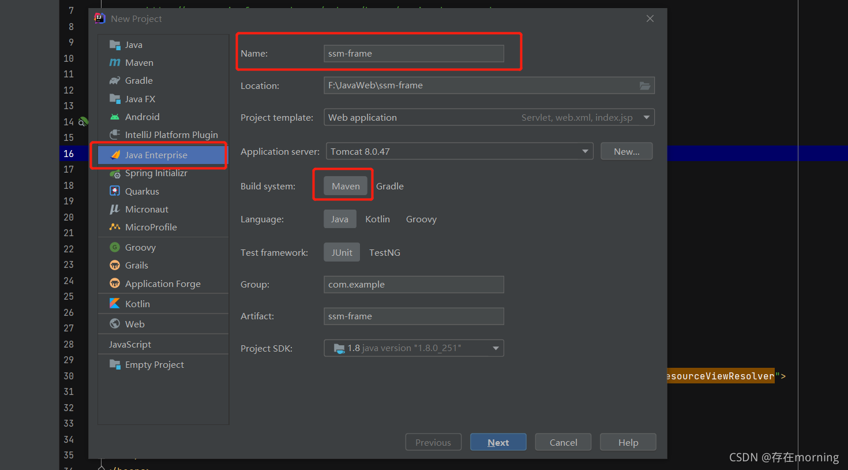This screenshot has width=848, height=470.
Task: Click the New... application server button
Action: click(626, 151)
